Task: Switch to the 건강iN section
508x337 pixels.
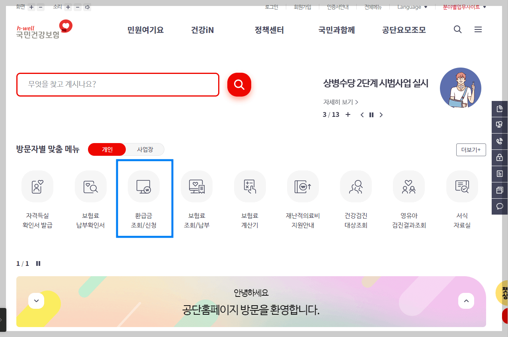Action: pos(201,30)
